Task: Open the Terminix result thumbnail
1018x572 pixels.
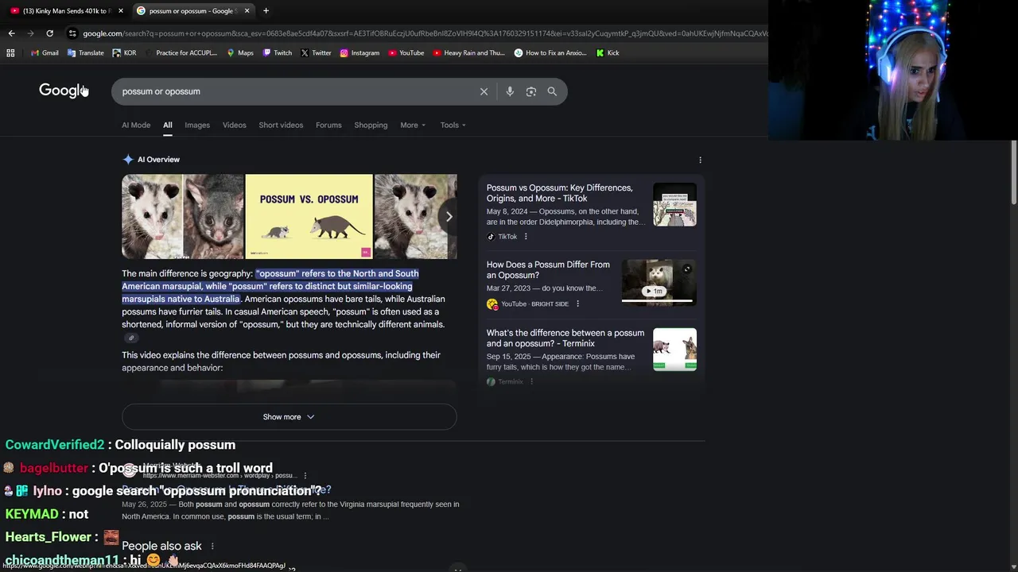Action: point(674,349)
